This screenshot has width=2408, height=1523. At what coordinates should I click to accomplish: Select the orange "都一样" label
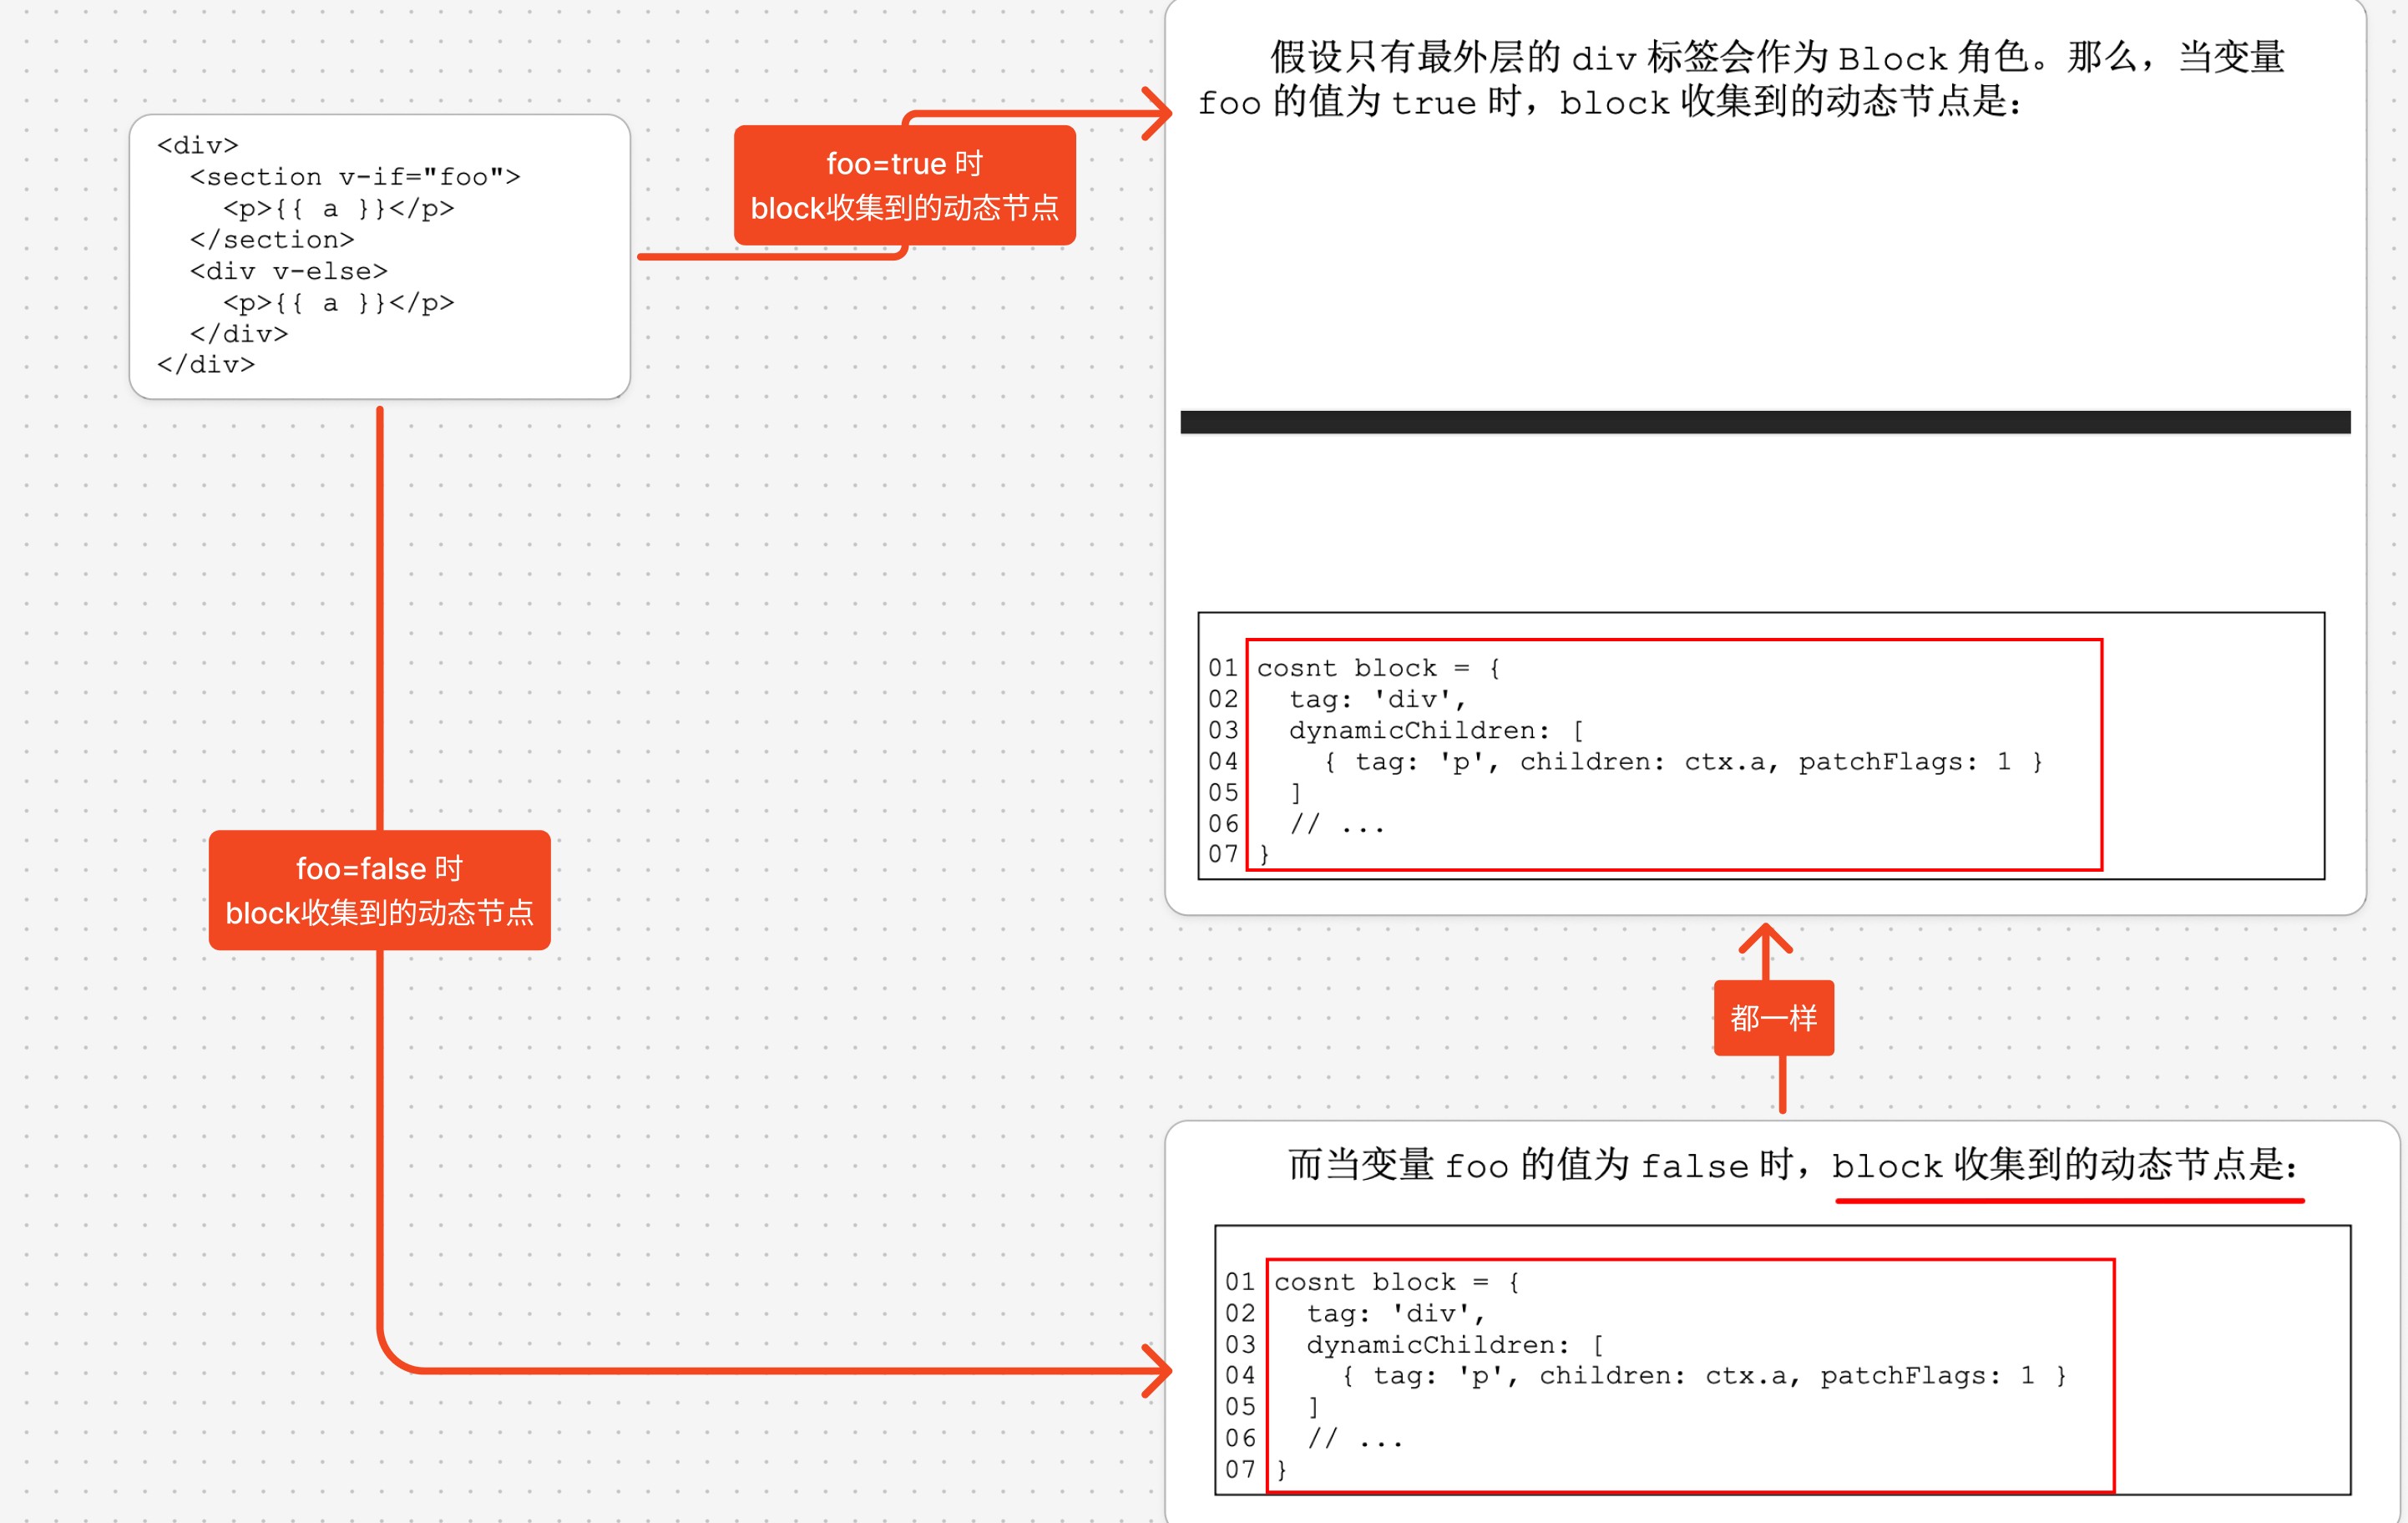point(1773,1018)
